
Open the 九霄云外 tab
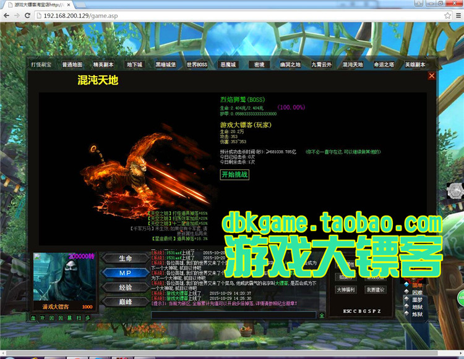coord(321,64)
